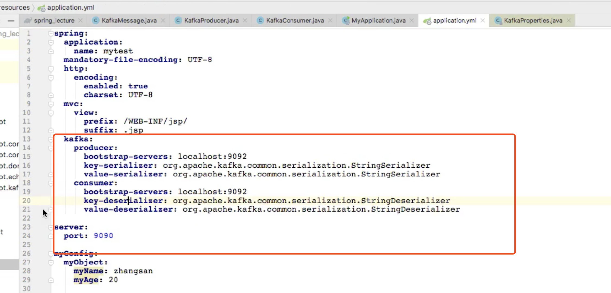Screen dimensions: 611x293
Task: Collapse the mvc block on line 9
Action: point(51,104)
